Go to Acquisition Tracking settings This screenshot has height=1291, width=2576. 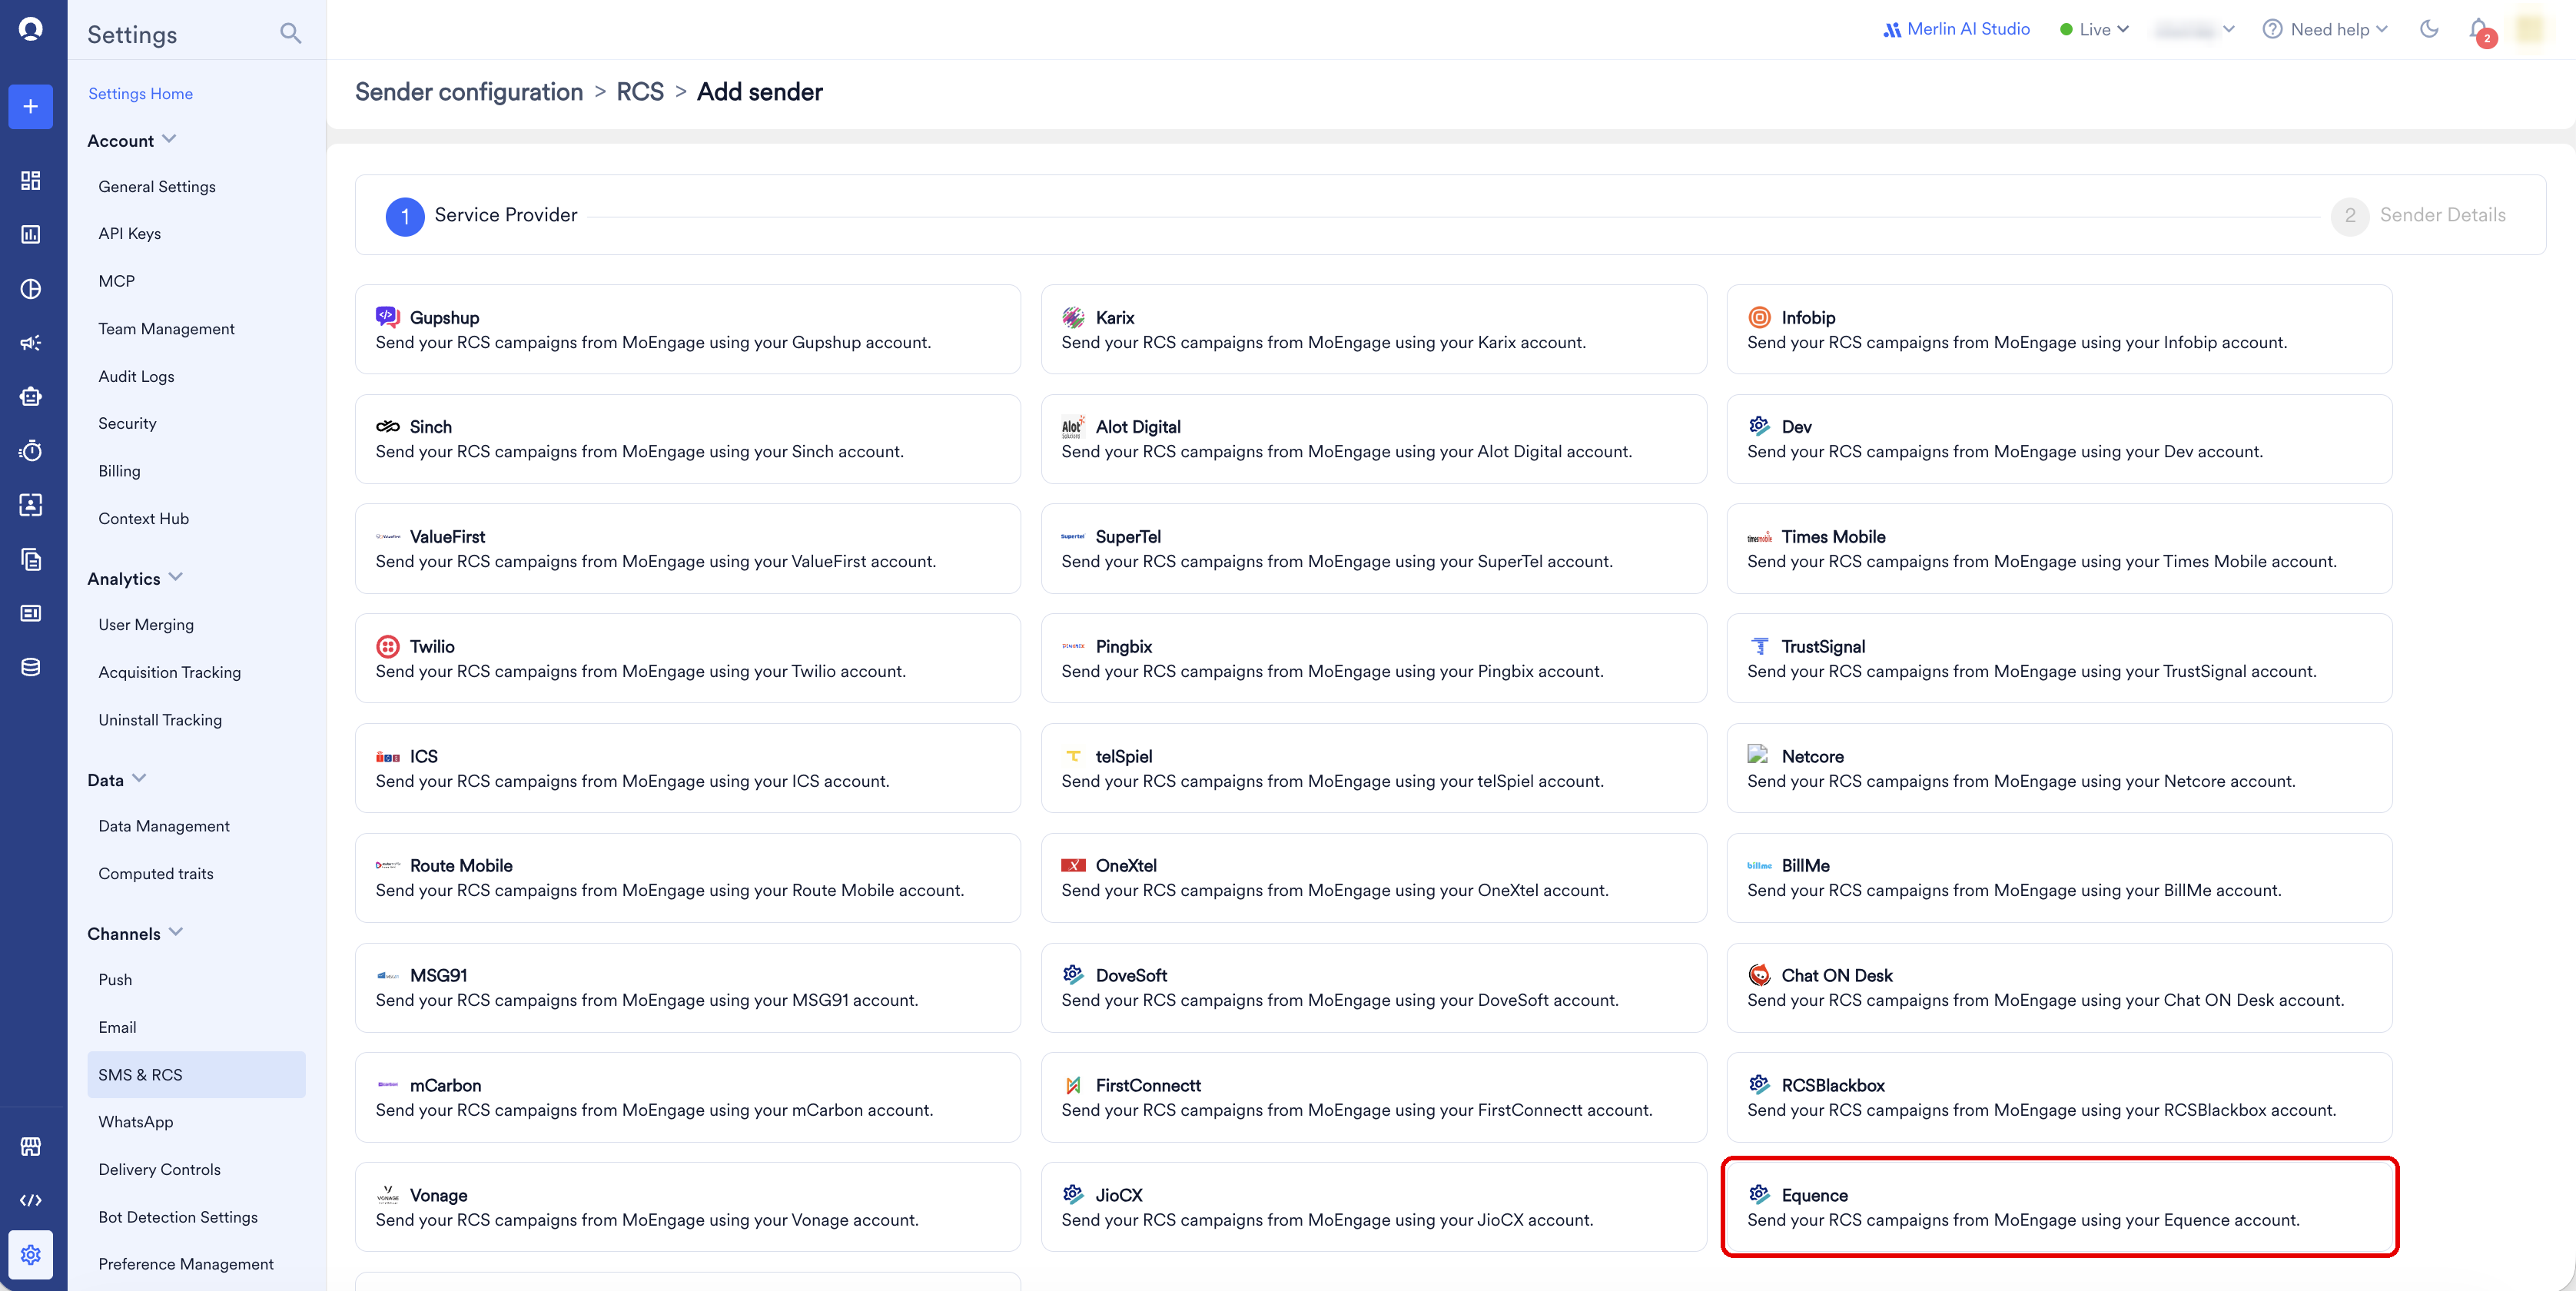point(170,673)
